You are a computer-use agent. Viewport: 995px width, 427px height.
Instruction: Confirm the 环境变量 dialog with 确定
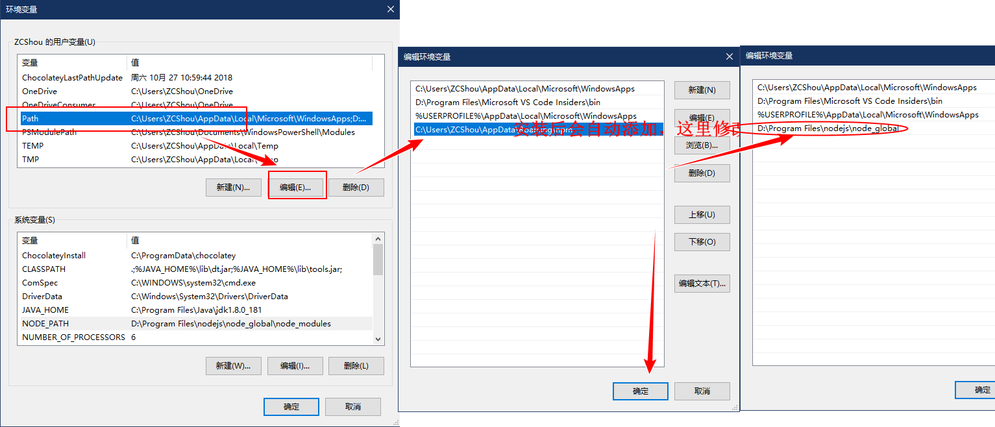click(291, 407)
